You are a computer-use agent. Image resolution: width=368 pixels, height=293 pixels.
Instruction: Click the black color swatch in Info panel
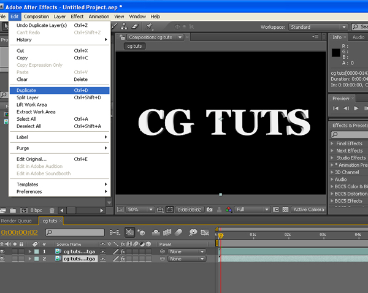click(x=335, y=52)
